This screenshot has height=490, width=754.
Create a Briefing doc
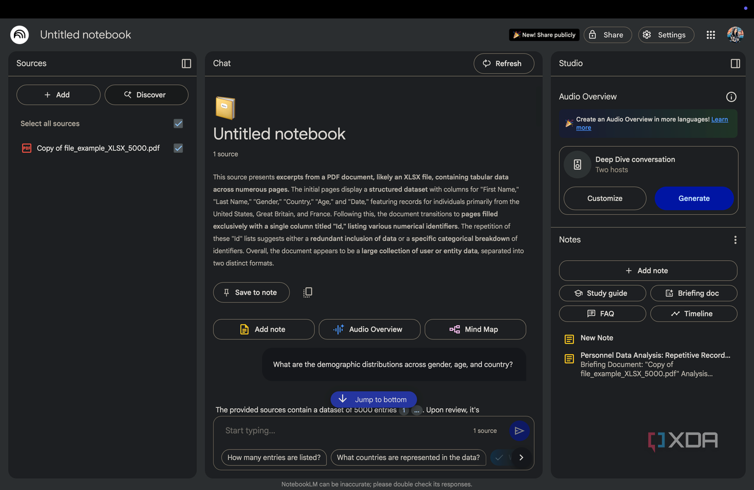(694, 293)
